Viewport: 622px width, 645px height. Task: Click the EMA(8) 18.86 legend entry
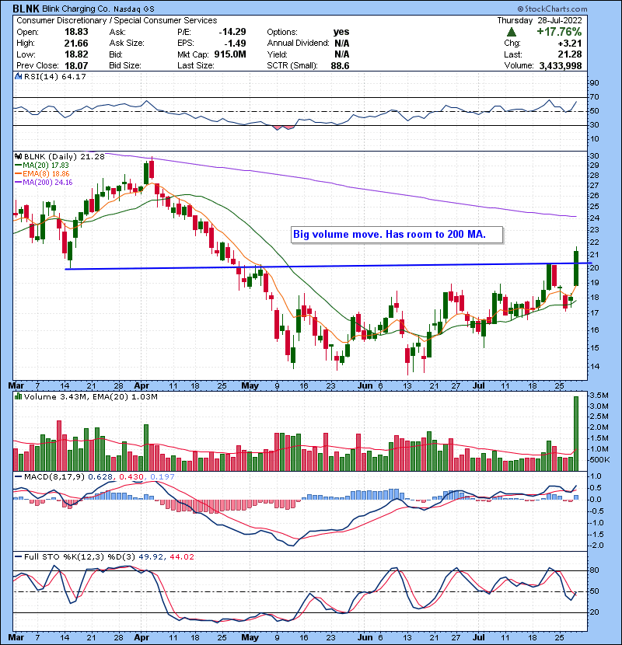(x=42, y=174)
